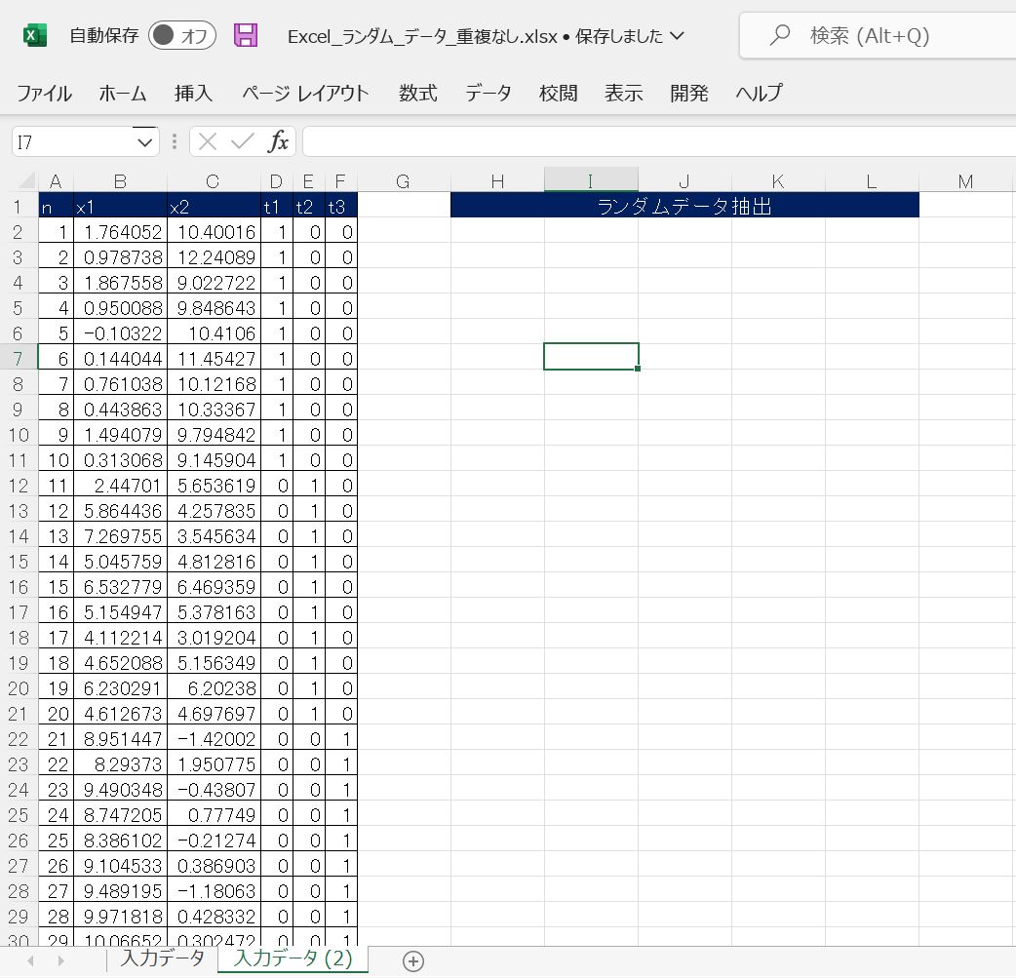This screenshot has width=1016, height=978.
Task: Select column J header
Action: pos(684,181)
